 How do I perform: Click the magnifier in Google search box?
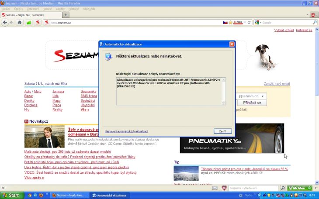point(315,23)
